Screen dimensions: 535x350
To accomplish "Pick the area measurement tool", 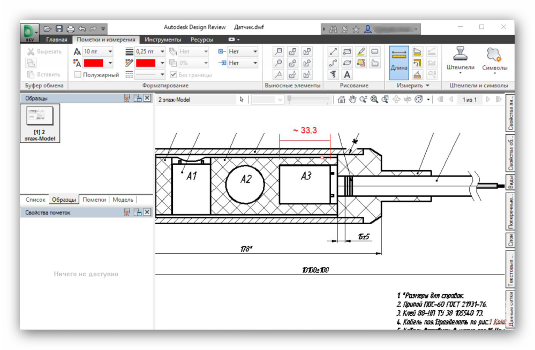I will 418,52.
